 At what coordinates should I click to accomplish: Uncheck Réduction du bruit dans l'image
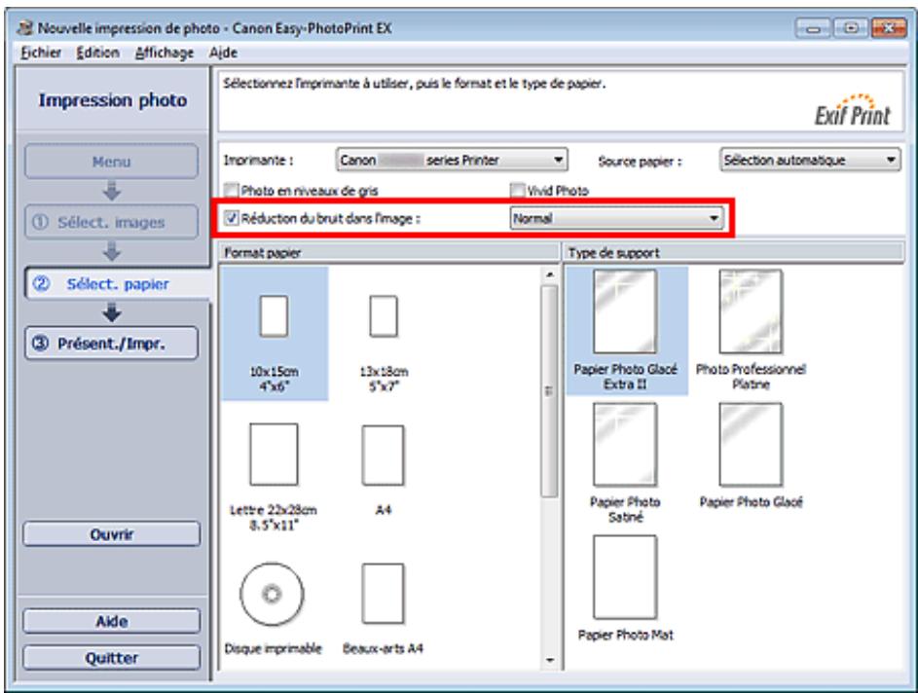click(x=232, y=218)
